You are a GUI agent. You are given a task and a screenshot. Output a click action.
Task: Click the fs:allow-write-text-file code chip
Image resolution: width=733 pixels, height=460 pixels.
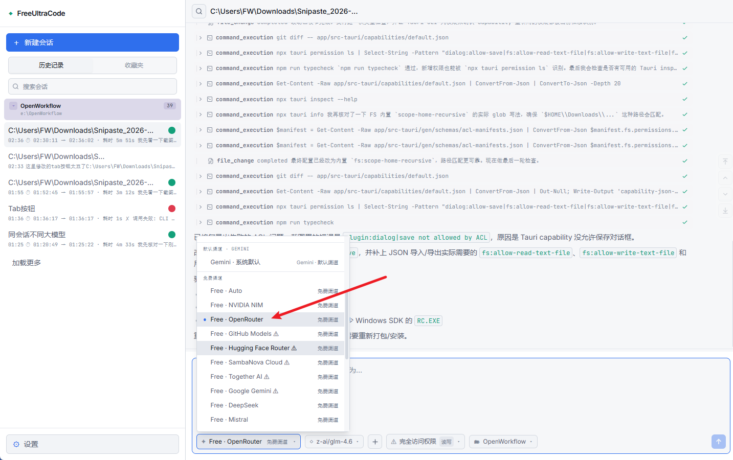click(628, 252)
